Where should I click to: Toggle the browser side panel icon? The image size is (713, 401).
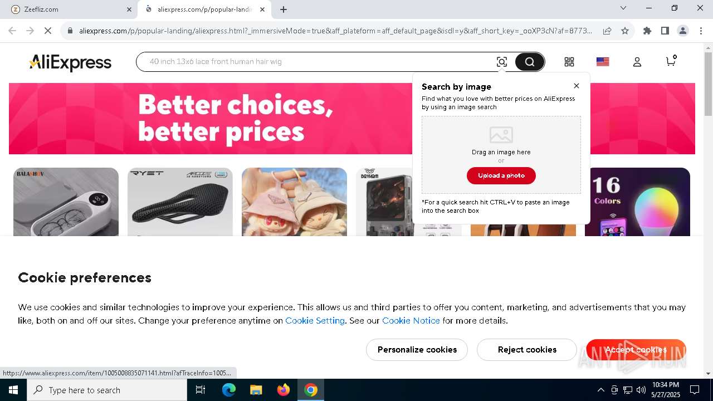(x=665, y=31)
